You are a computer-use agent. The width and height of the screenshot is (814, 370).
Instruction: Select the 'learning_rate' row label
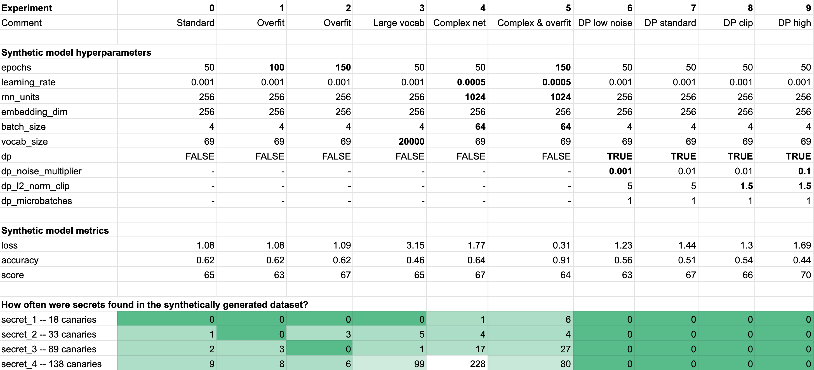point(59,82)
